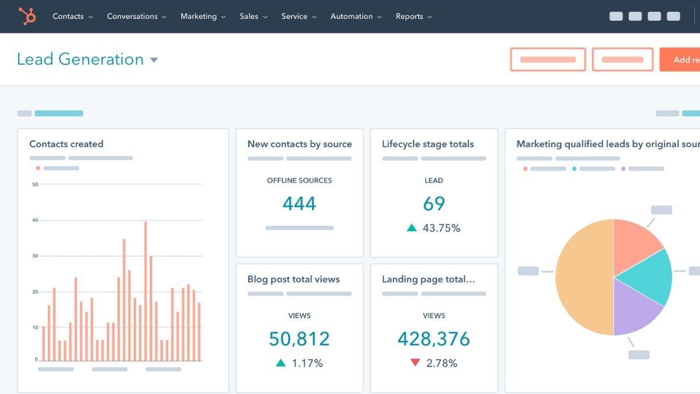Image resolution: width=700 pixels, height=394 pixels.
Task: Open the Lead Generation dashboard dropdown
Action: pyautogui.click(x=153, y=60)
